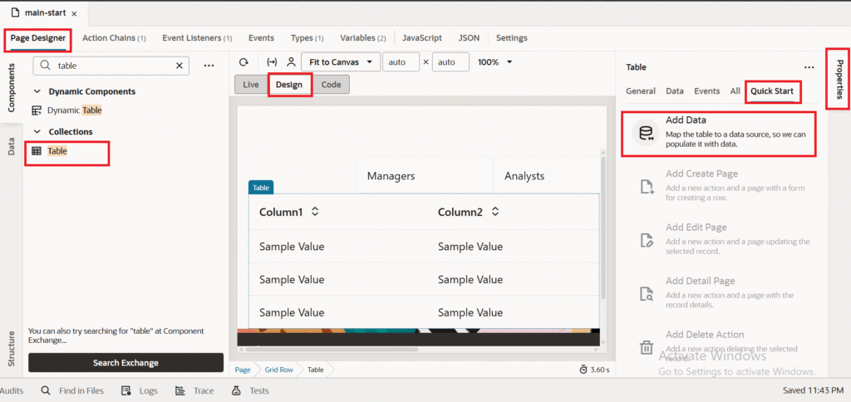The width and height of the screenshot is (851, 402).
Task: Open the 100% zoom dropdown
Action: pos(495,61)
